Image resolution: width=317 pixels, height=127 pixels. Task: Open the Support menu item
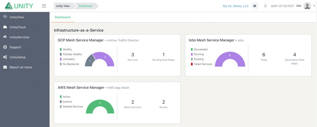pyautogui.click(x=25, y=47)
